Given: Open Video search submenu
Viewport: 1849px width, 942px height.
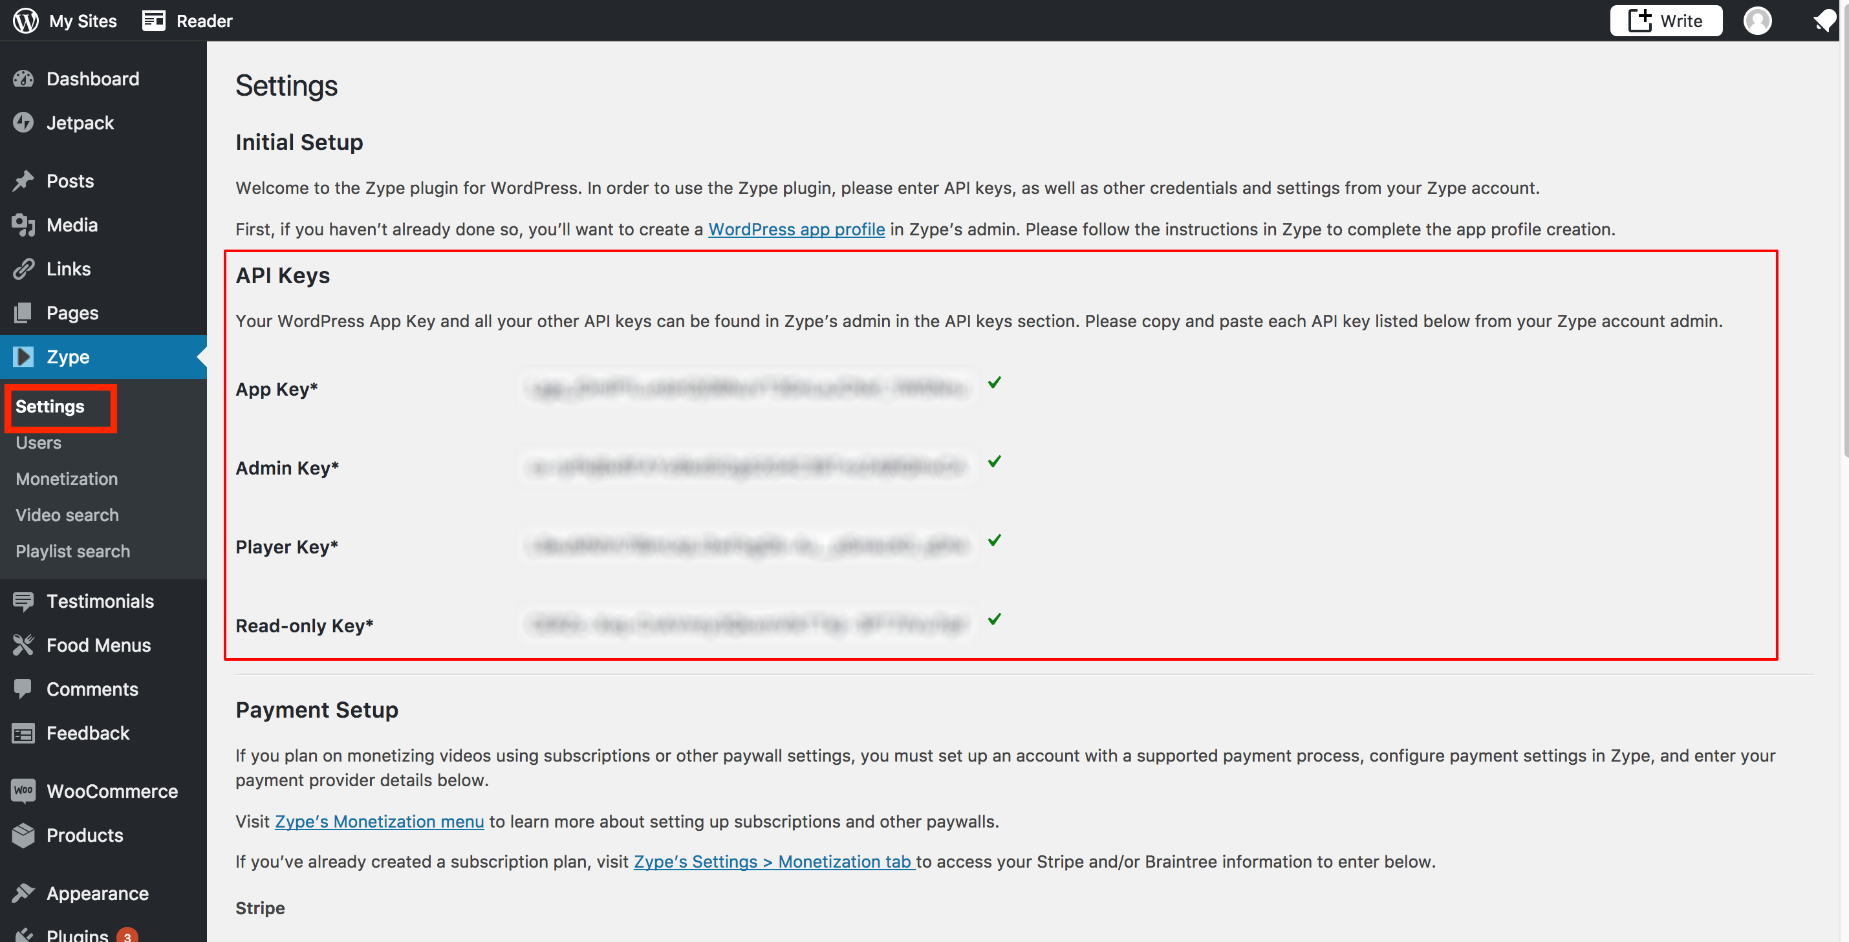Looking at the screenshot, I should [x=67, y=515].
